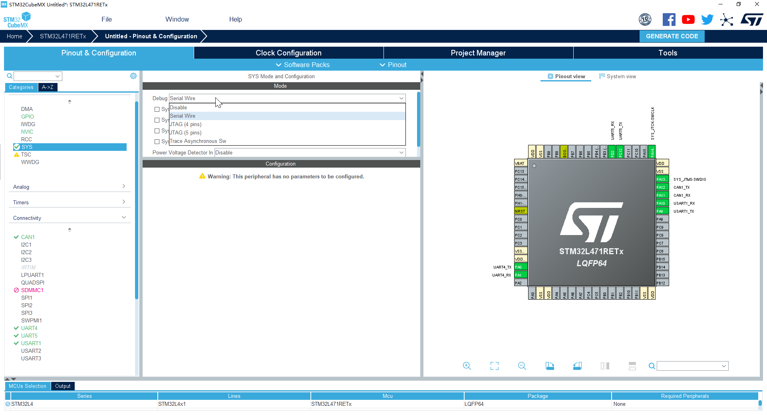Select the QUADSPI peripheral

33,283
